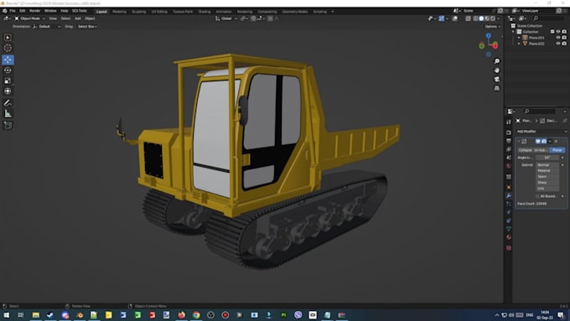570x321 pixels.
Task: Select Planar decimate mode
Action: (x=557, y=150)
